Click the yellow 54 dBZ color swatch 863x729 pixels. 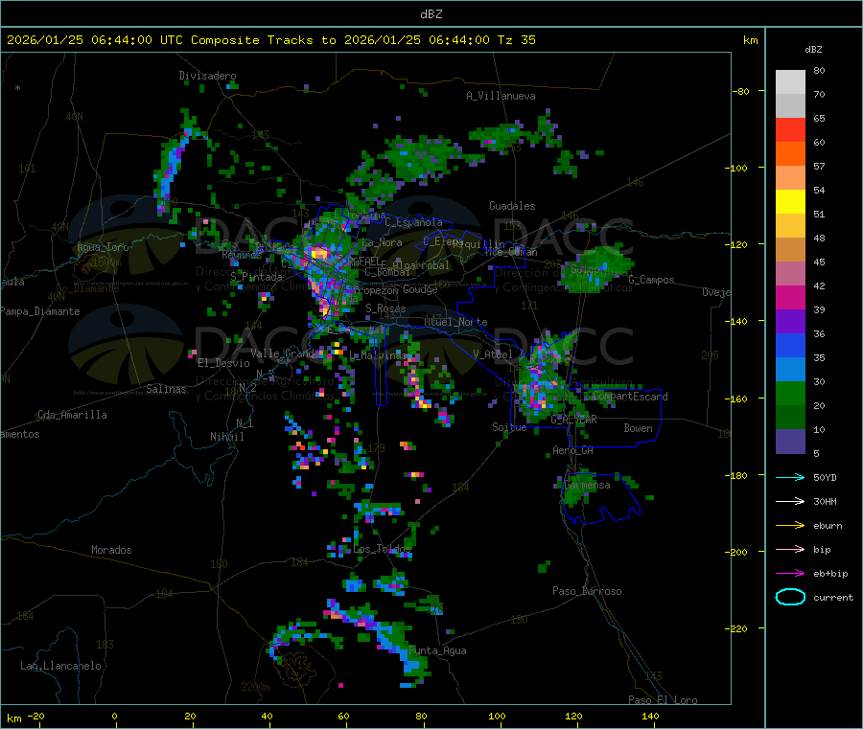[790, 202]
